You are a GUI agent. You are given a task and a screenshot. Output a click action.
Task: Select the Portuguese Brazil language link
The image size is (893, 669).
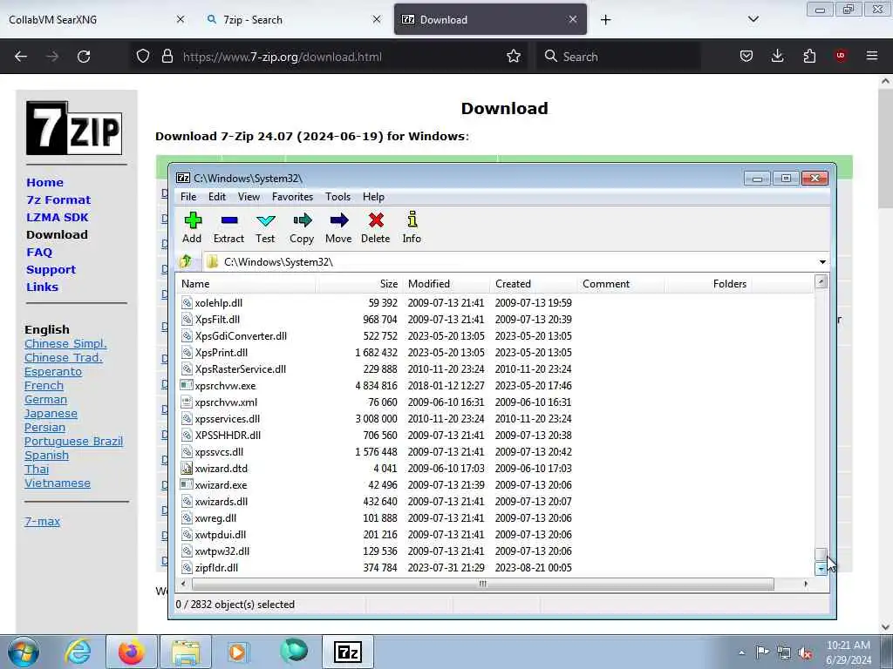(x=73, y=442)
